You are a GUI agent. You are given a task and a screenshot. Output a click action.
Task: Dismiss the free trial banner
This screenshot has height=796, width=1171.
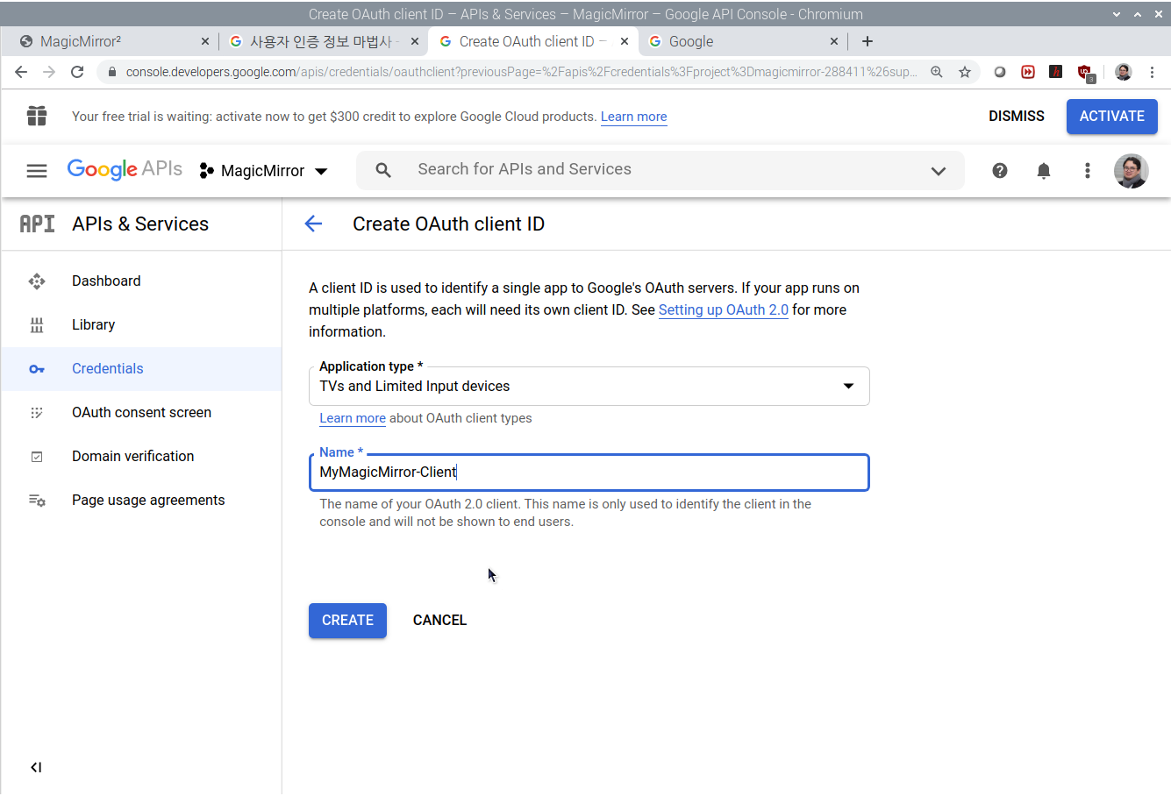click(1017, 116)
